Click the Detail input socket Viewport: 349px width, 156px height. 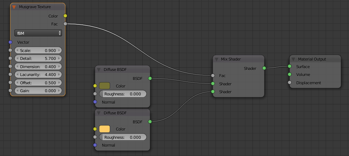pyautogui.click(x=10, y=58)
